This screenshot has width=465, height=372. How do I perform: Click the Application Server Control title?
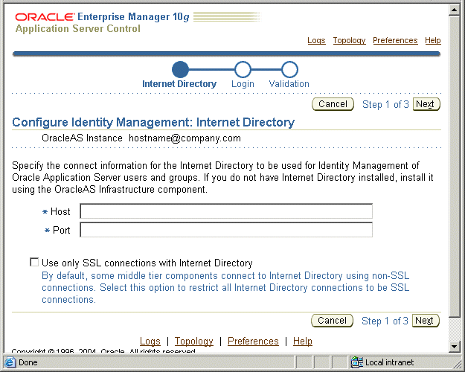(78, 29)
